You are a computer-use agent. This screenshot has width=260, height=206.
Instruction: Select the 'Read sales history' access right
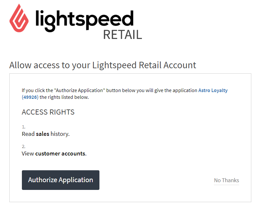pyautogui.click(x=46, y=134)
